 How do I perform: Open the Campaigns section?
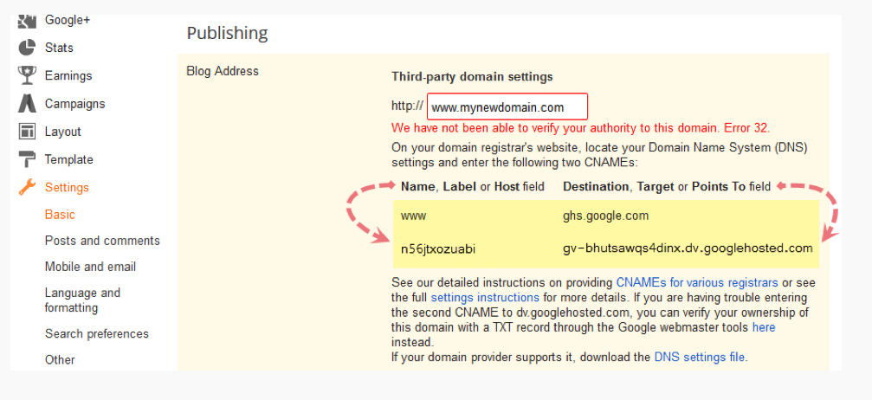[x=75, y=104]
